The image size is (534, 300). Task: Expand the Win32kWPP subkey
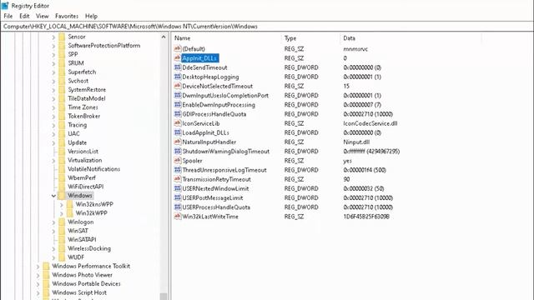click(61, 213)
